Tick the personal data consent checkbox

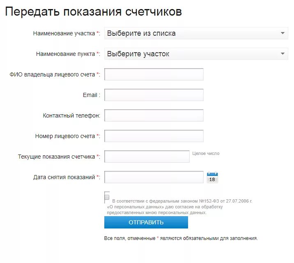tap(107, 197)
